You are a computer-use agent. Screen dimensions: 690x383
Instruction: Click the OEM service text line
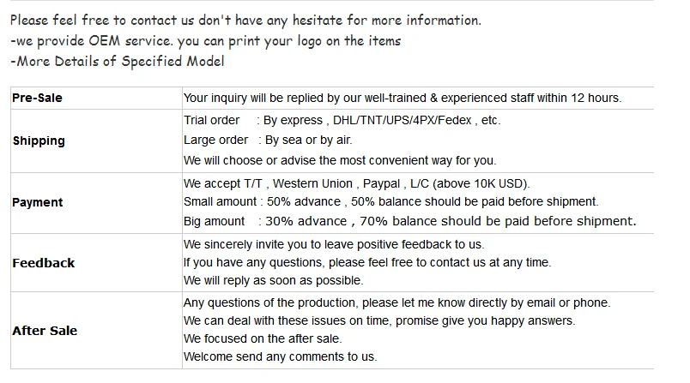click(206, 40)
